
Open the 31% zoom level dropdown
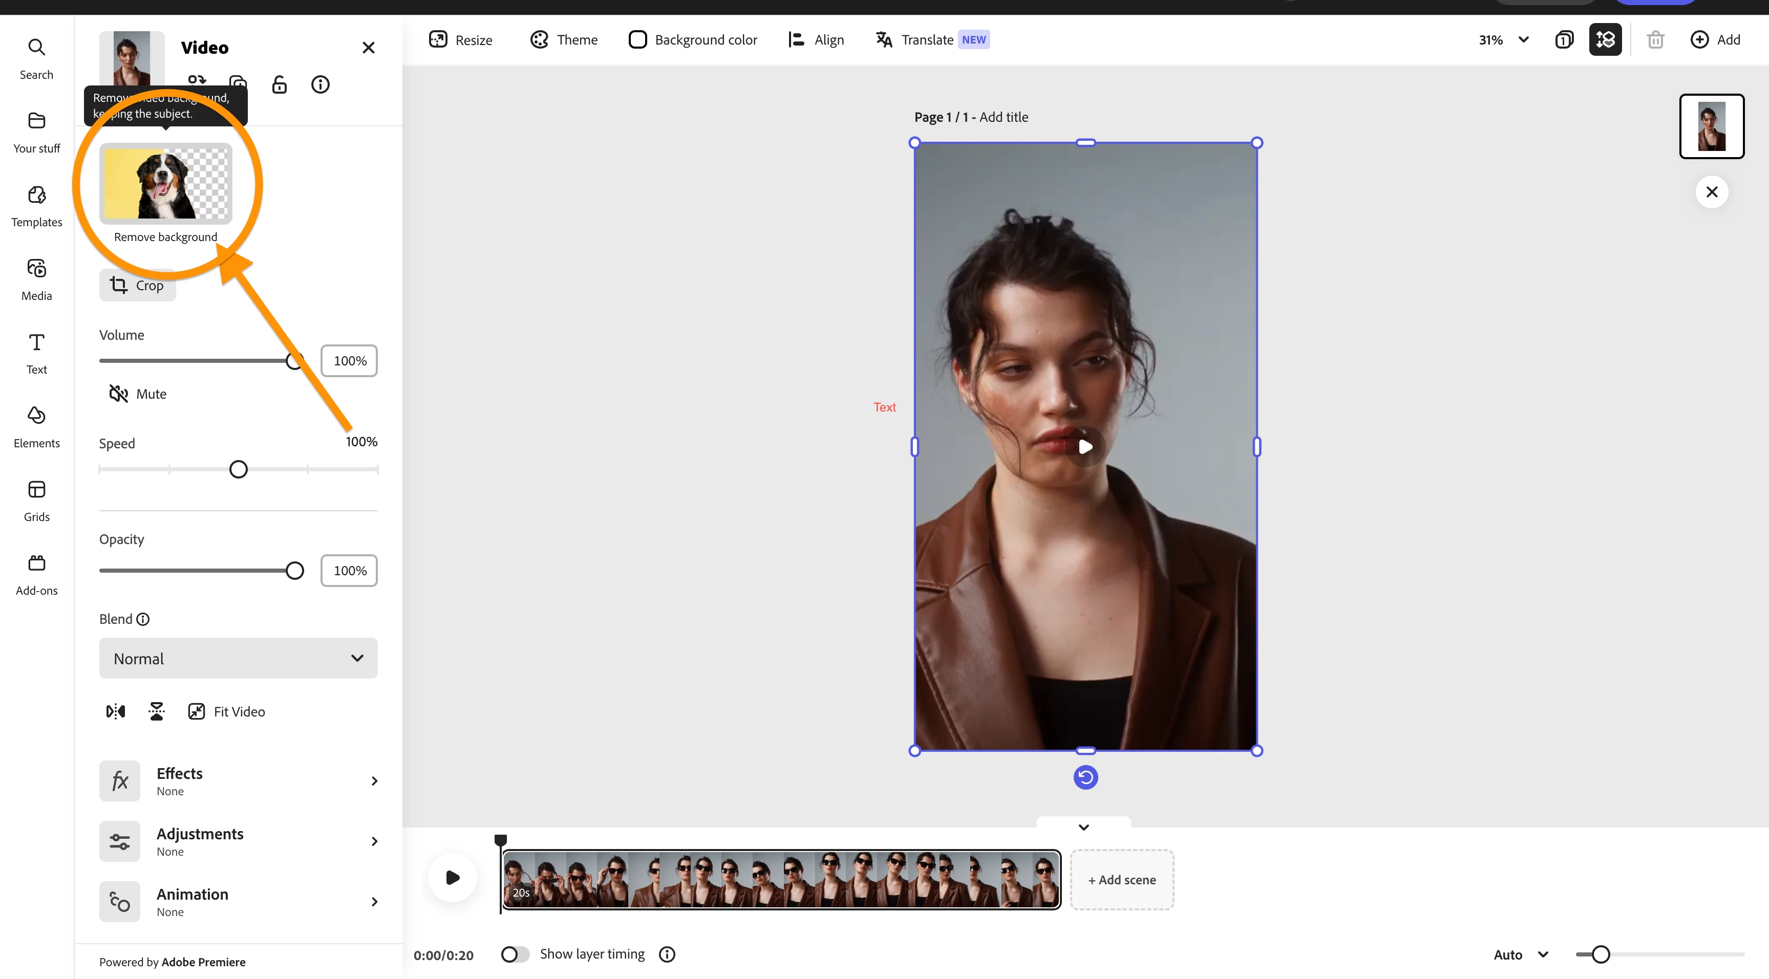(x=1503, y=40)
